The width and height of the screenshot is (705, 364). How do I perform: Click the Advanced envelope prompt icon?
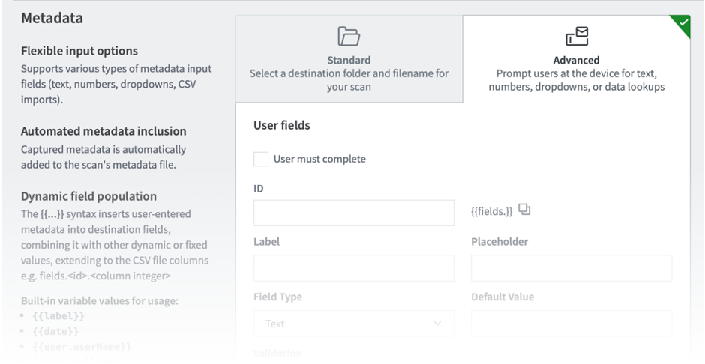click(576, 36)
